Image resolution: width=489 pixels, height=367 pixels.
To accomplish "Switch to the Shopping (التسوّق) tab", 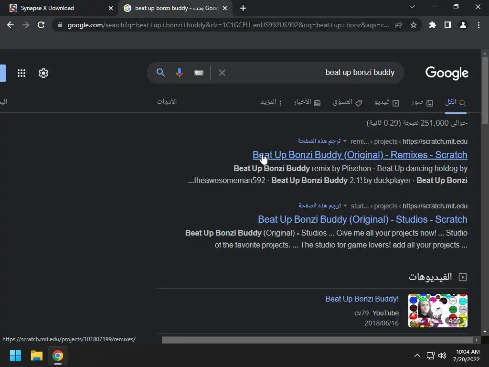I will click(x=348, y=102).
